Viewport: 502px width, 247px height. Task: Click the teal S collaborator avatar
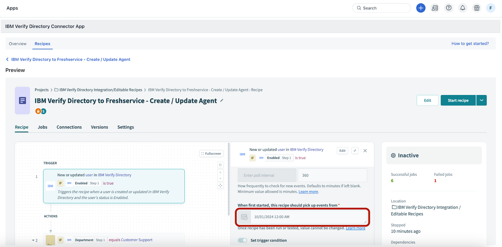click(44, 111)
